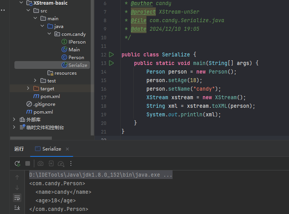Click the <age>18</age> console output

click(x=55, y=200)
